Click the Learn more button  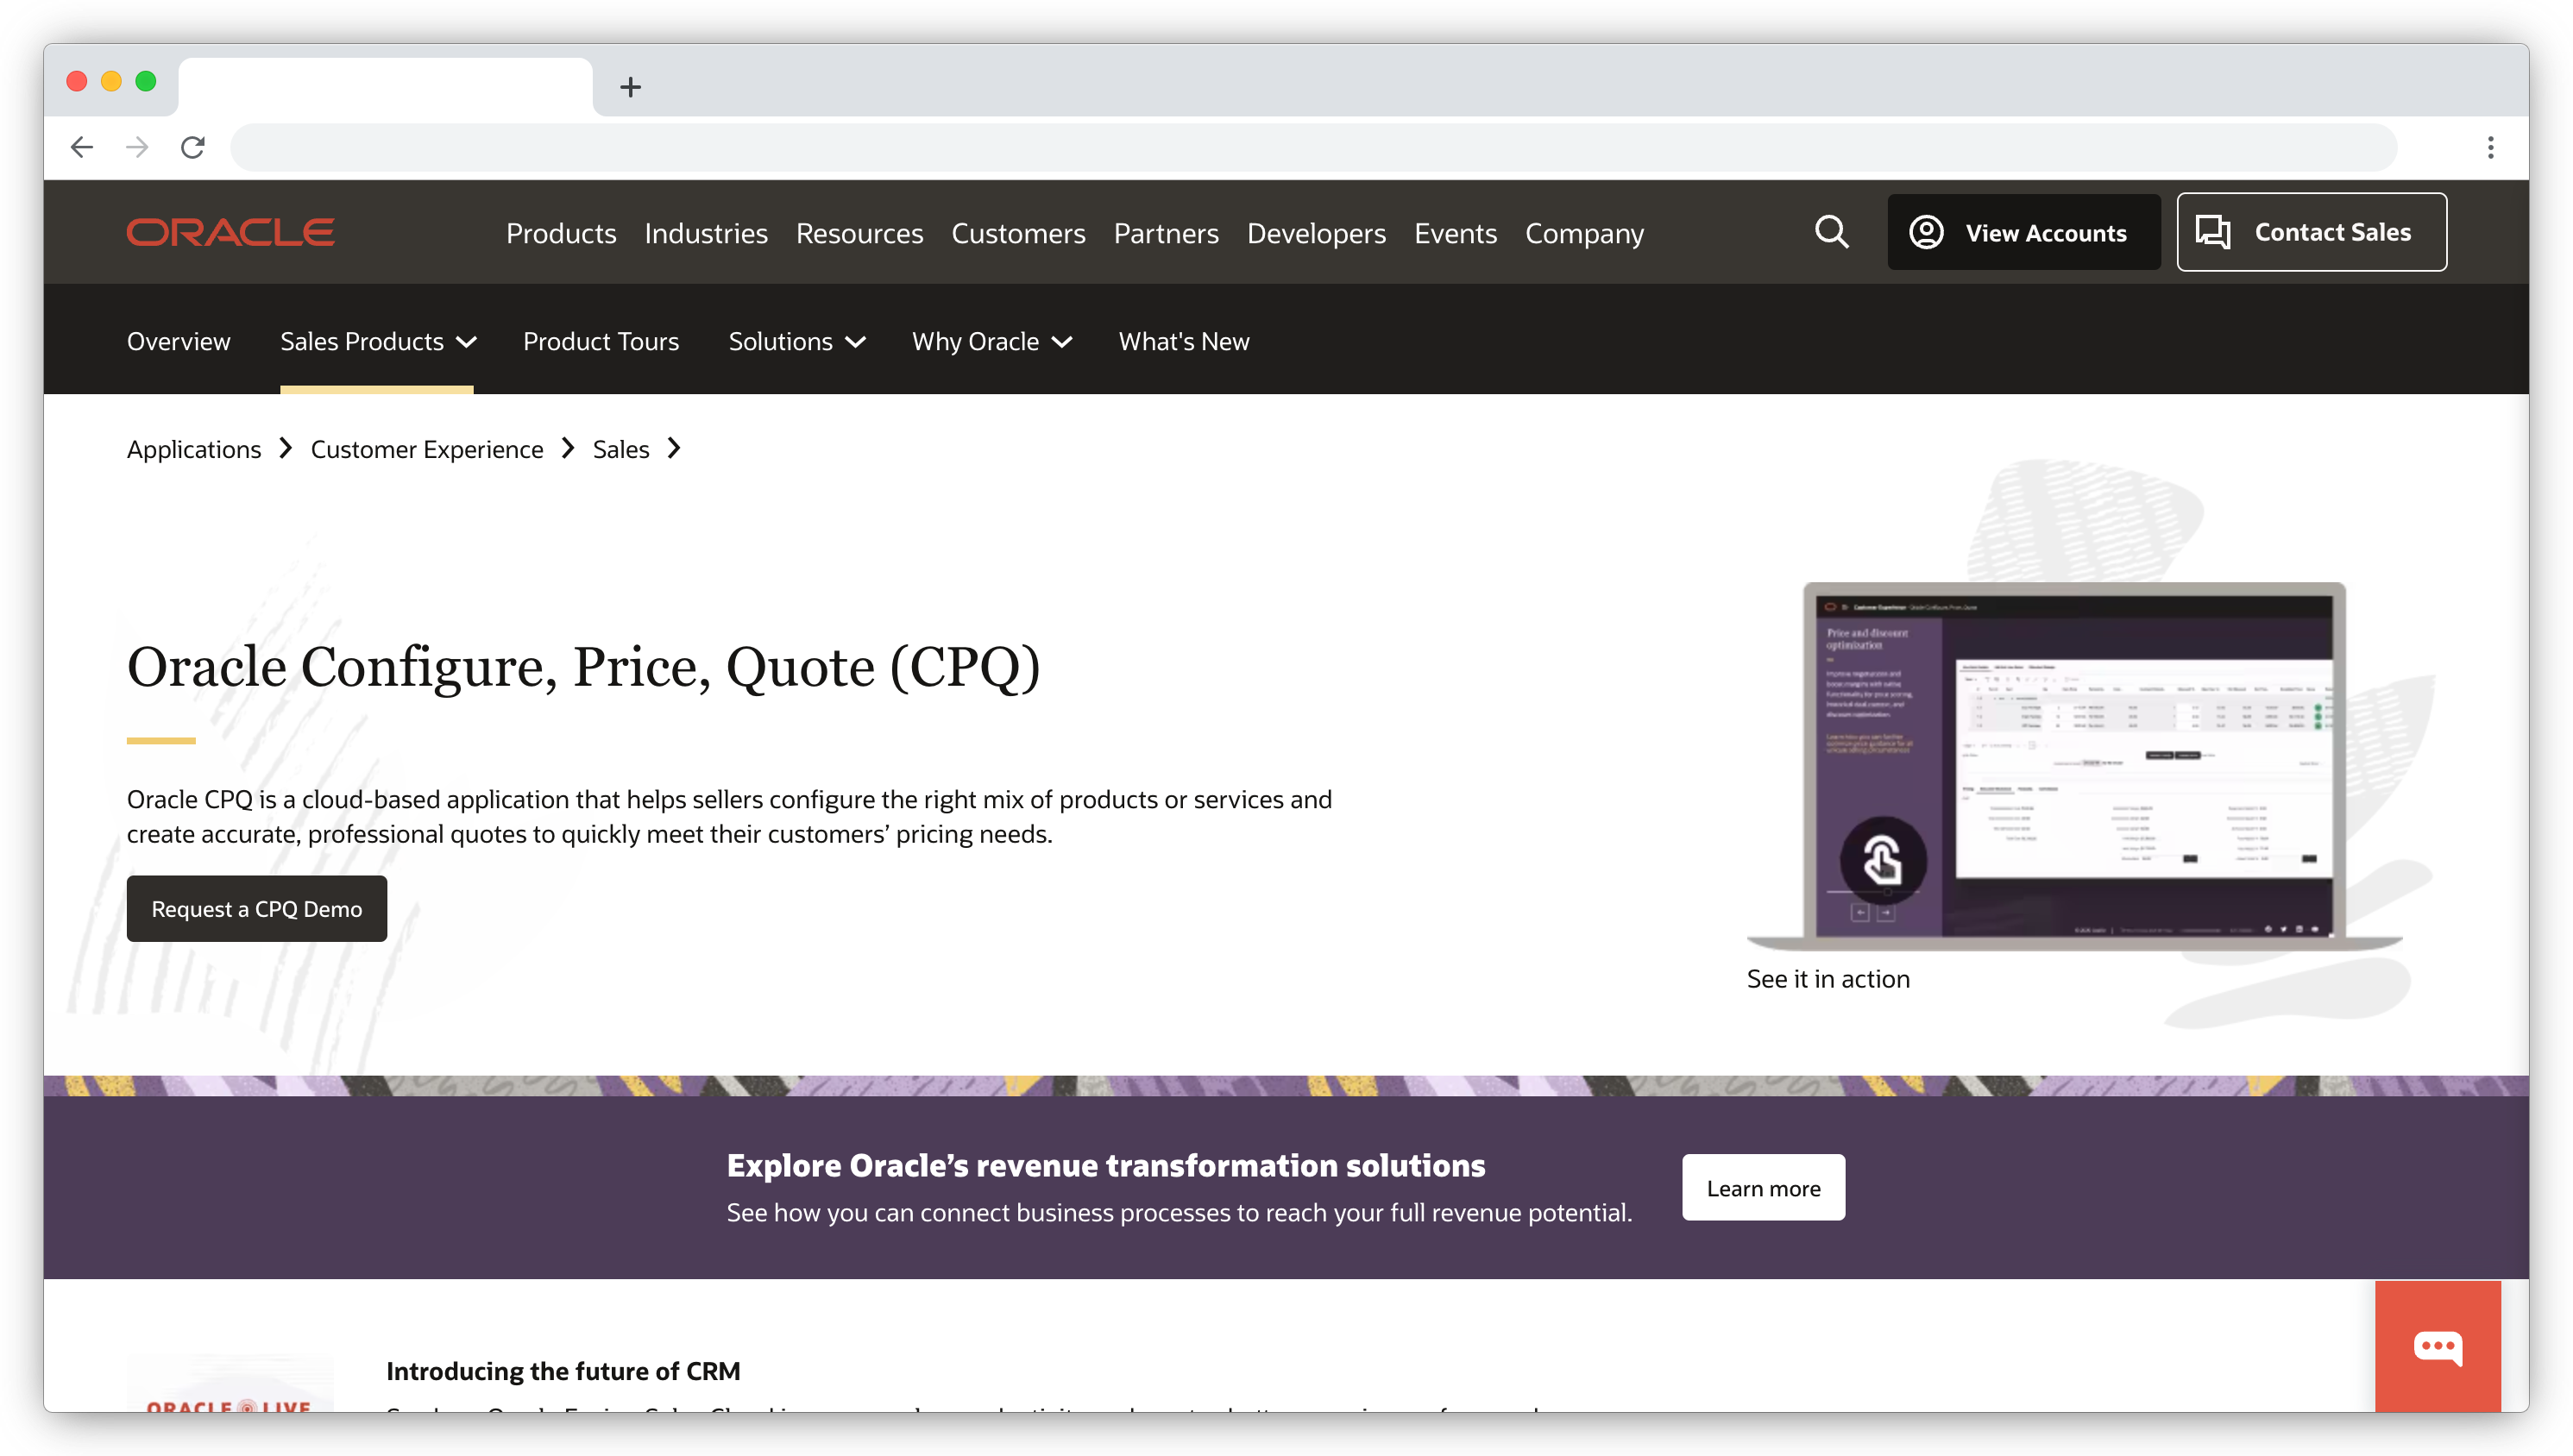(1763, 1187)
